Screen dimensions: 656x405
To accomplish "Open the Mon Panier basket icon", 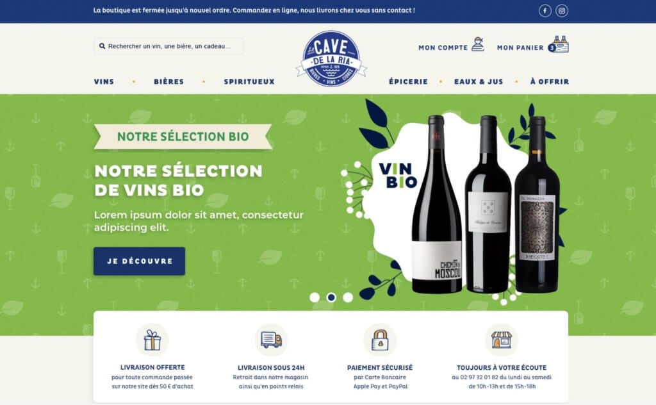I will 559,44.
